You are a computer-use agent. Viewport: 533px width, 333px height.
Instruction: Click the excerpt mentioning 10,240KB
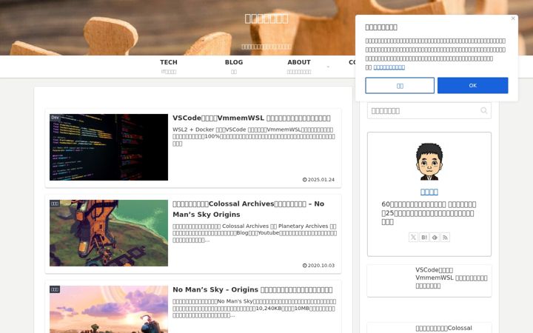click(x=254, y=308)
